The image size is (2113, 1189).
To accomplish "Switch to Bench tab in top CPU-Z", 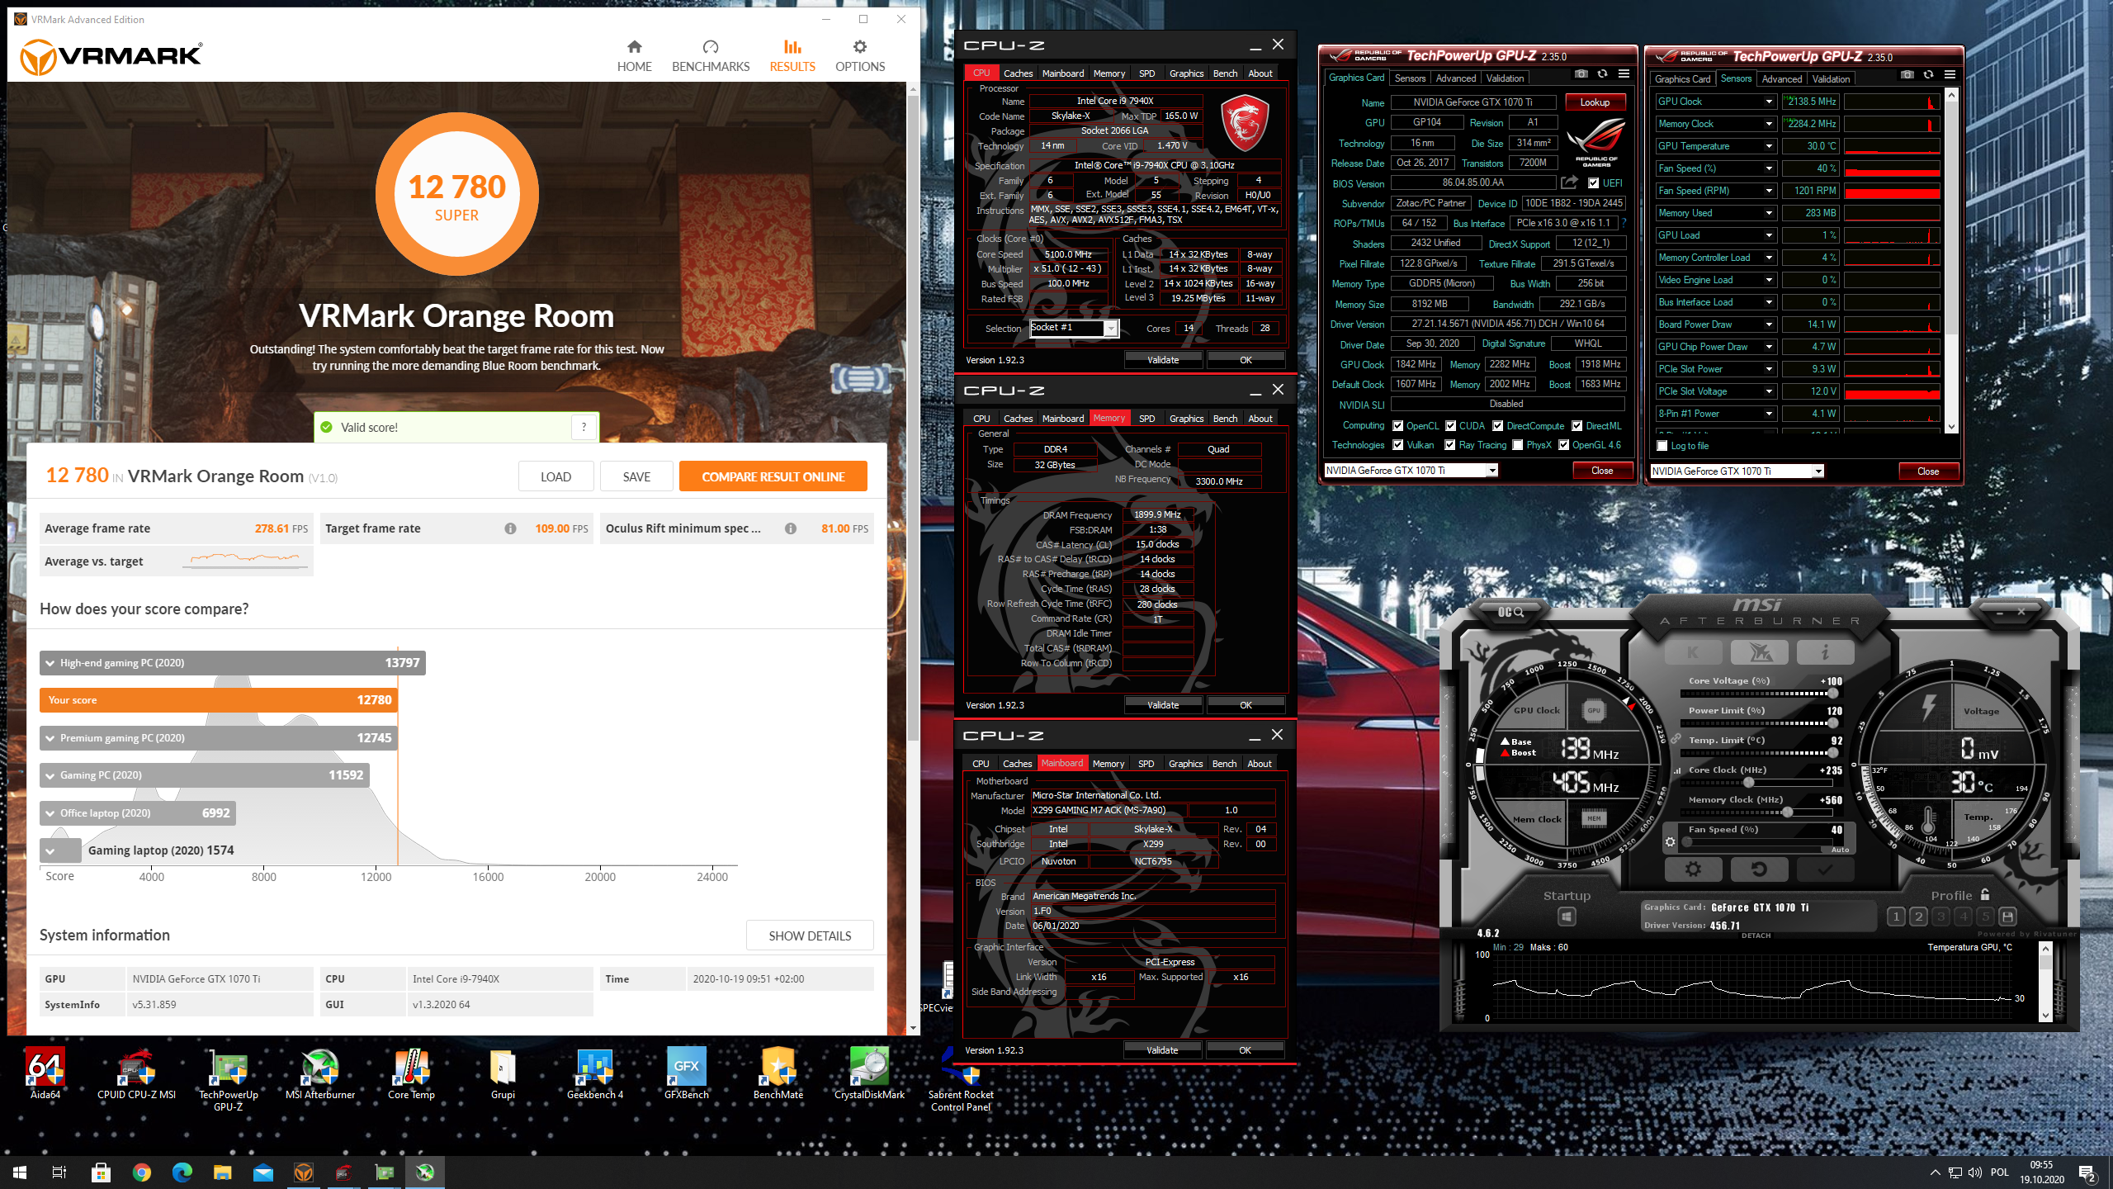I will (x=1225, y=73).
